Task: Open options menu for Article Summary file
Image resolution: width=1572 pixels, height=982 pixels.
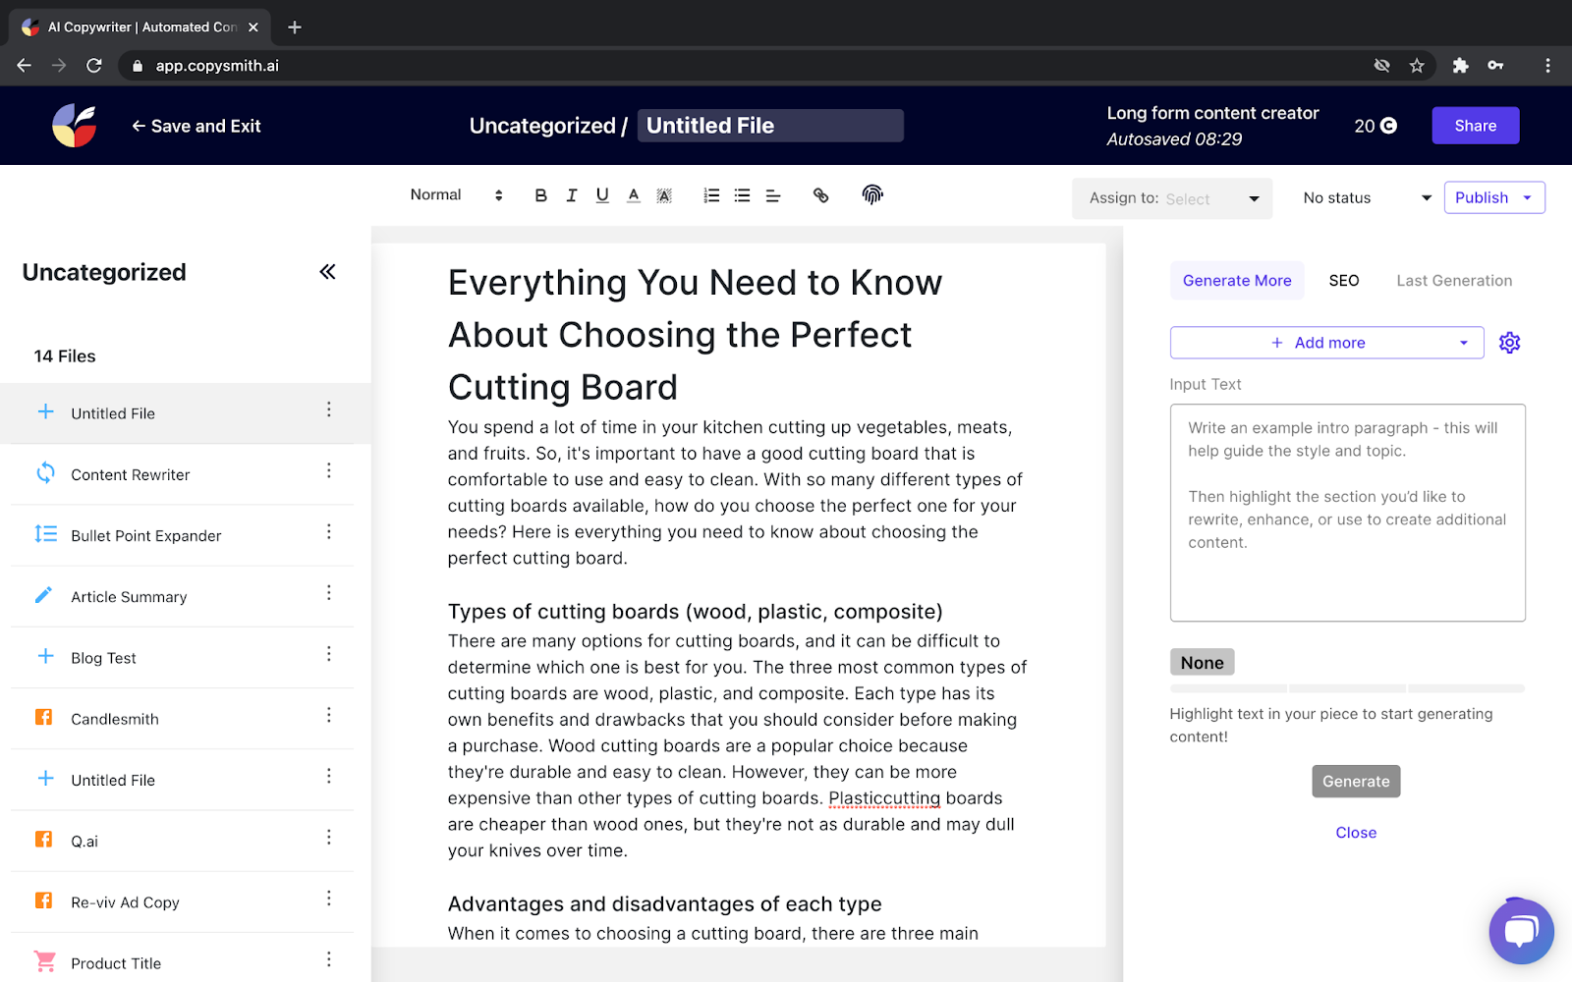Action: pos(329,593)
